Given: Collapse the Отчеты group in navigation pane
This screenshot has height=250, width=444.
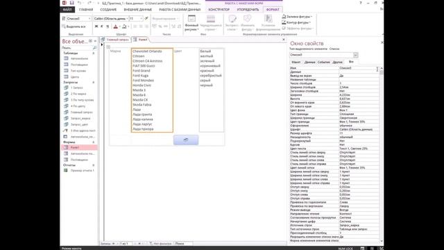Looking at the screenshot, I should coord(94,165).
